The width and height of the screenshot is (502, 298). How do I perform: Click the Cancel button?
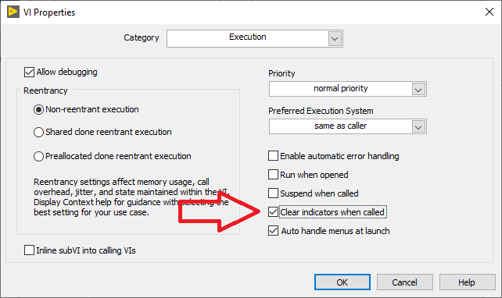[x=405, y=282]
